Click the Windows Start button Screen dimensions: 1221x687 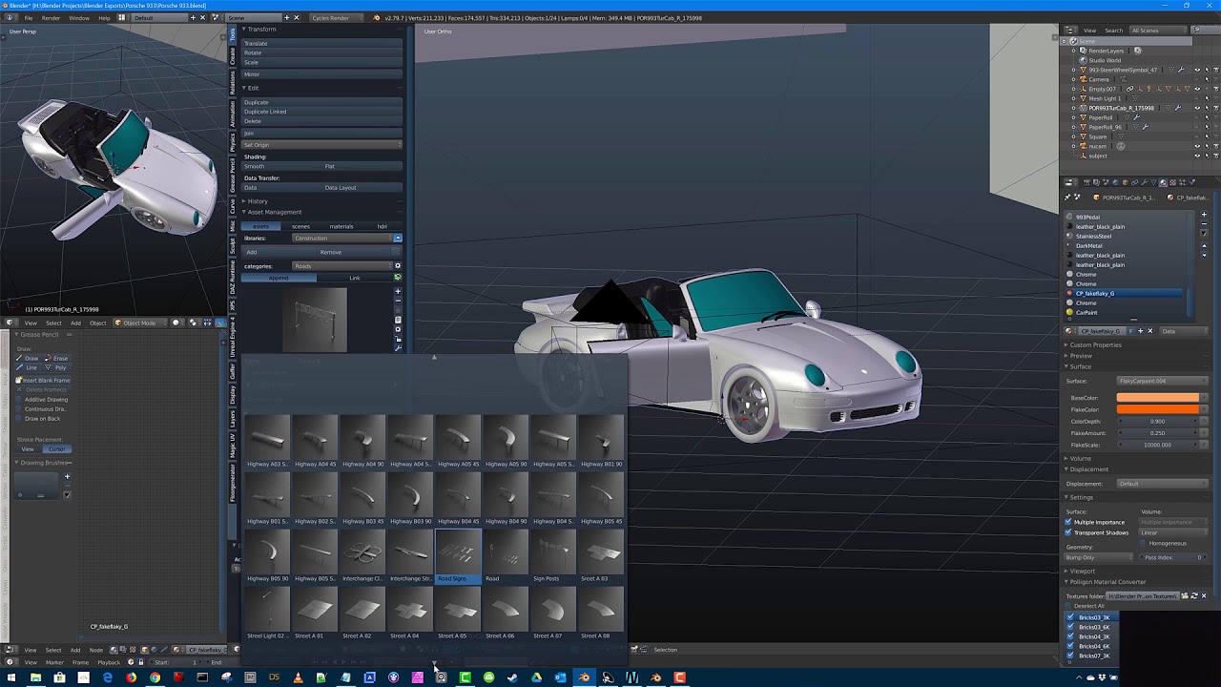[11, 677]
